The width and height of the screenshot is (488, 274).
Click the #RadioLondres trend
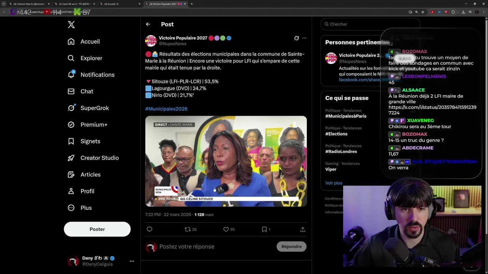pyautogui.click(x=341, y=151)
